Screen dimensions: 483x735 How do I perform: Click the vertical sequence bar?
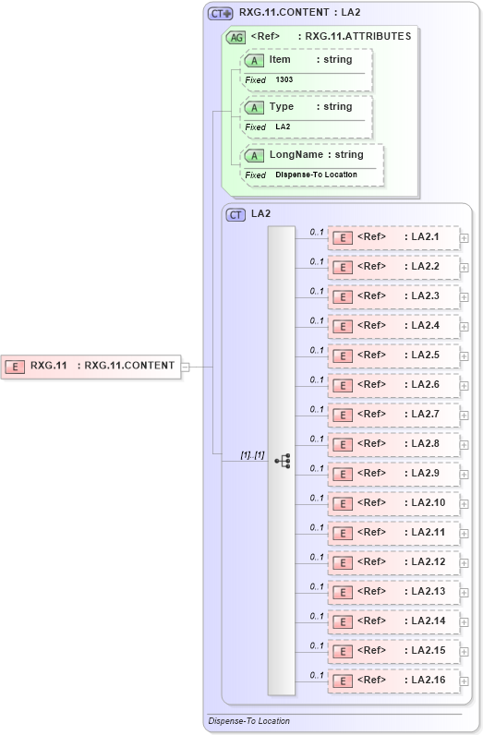[282, 461]
